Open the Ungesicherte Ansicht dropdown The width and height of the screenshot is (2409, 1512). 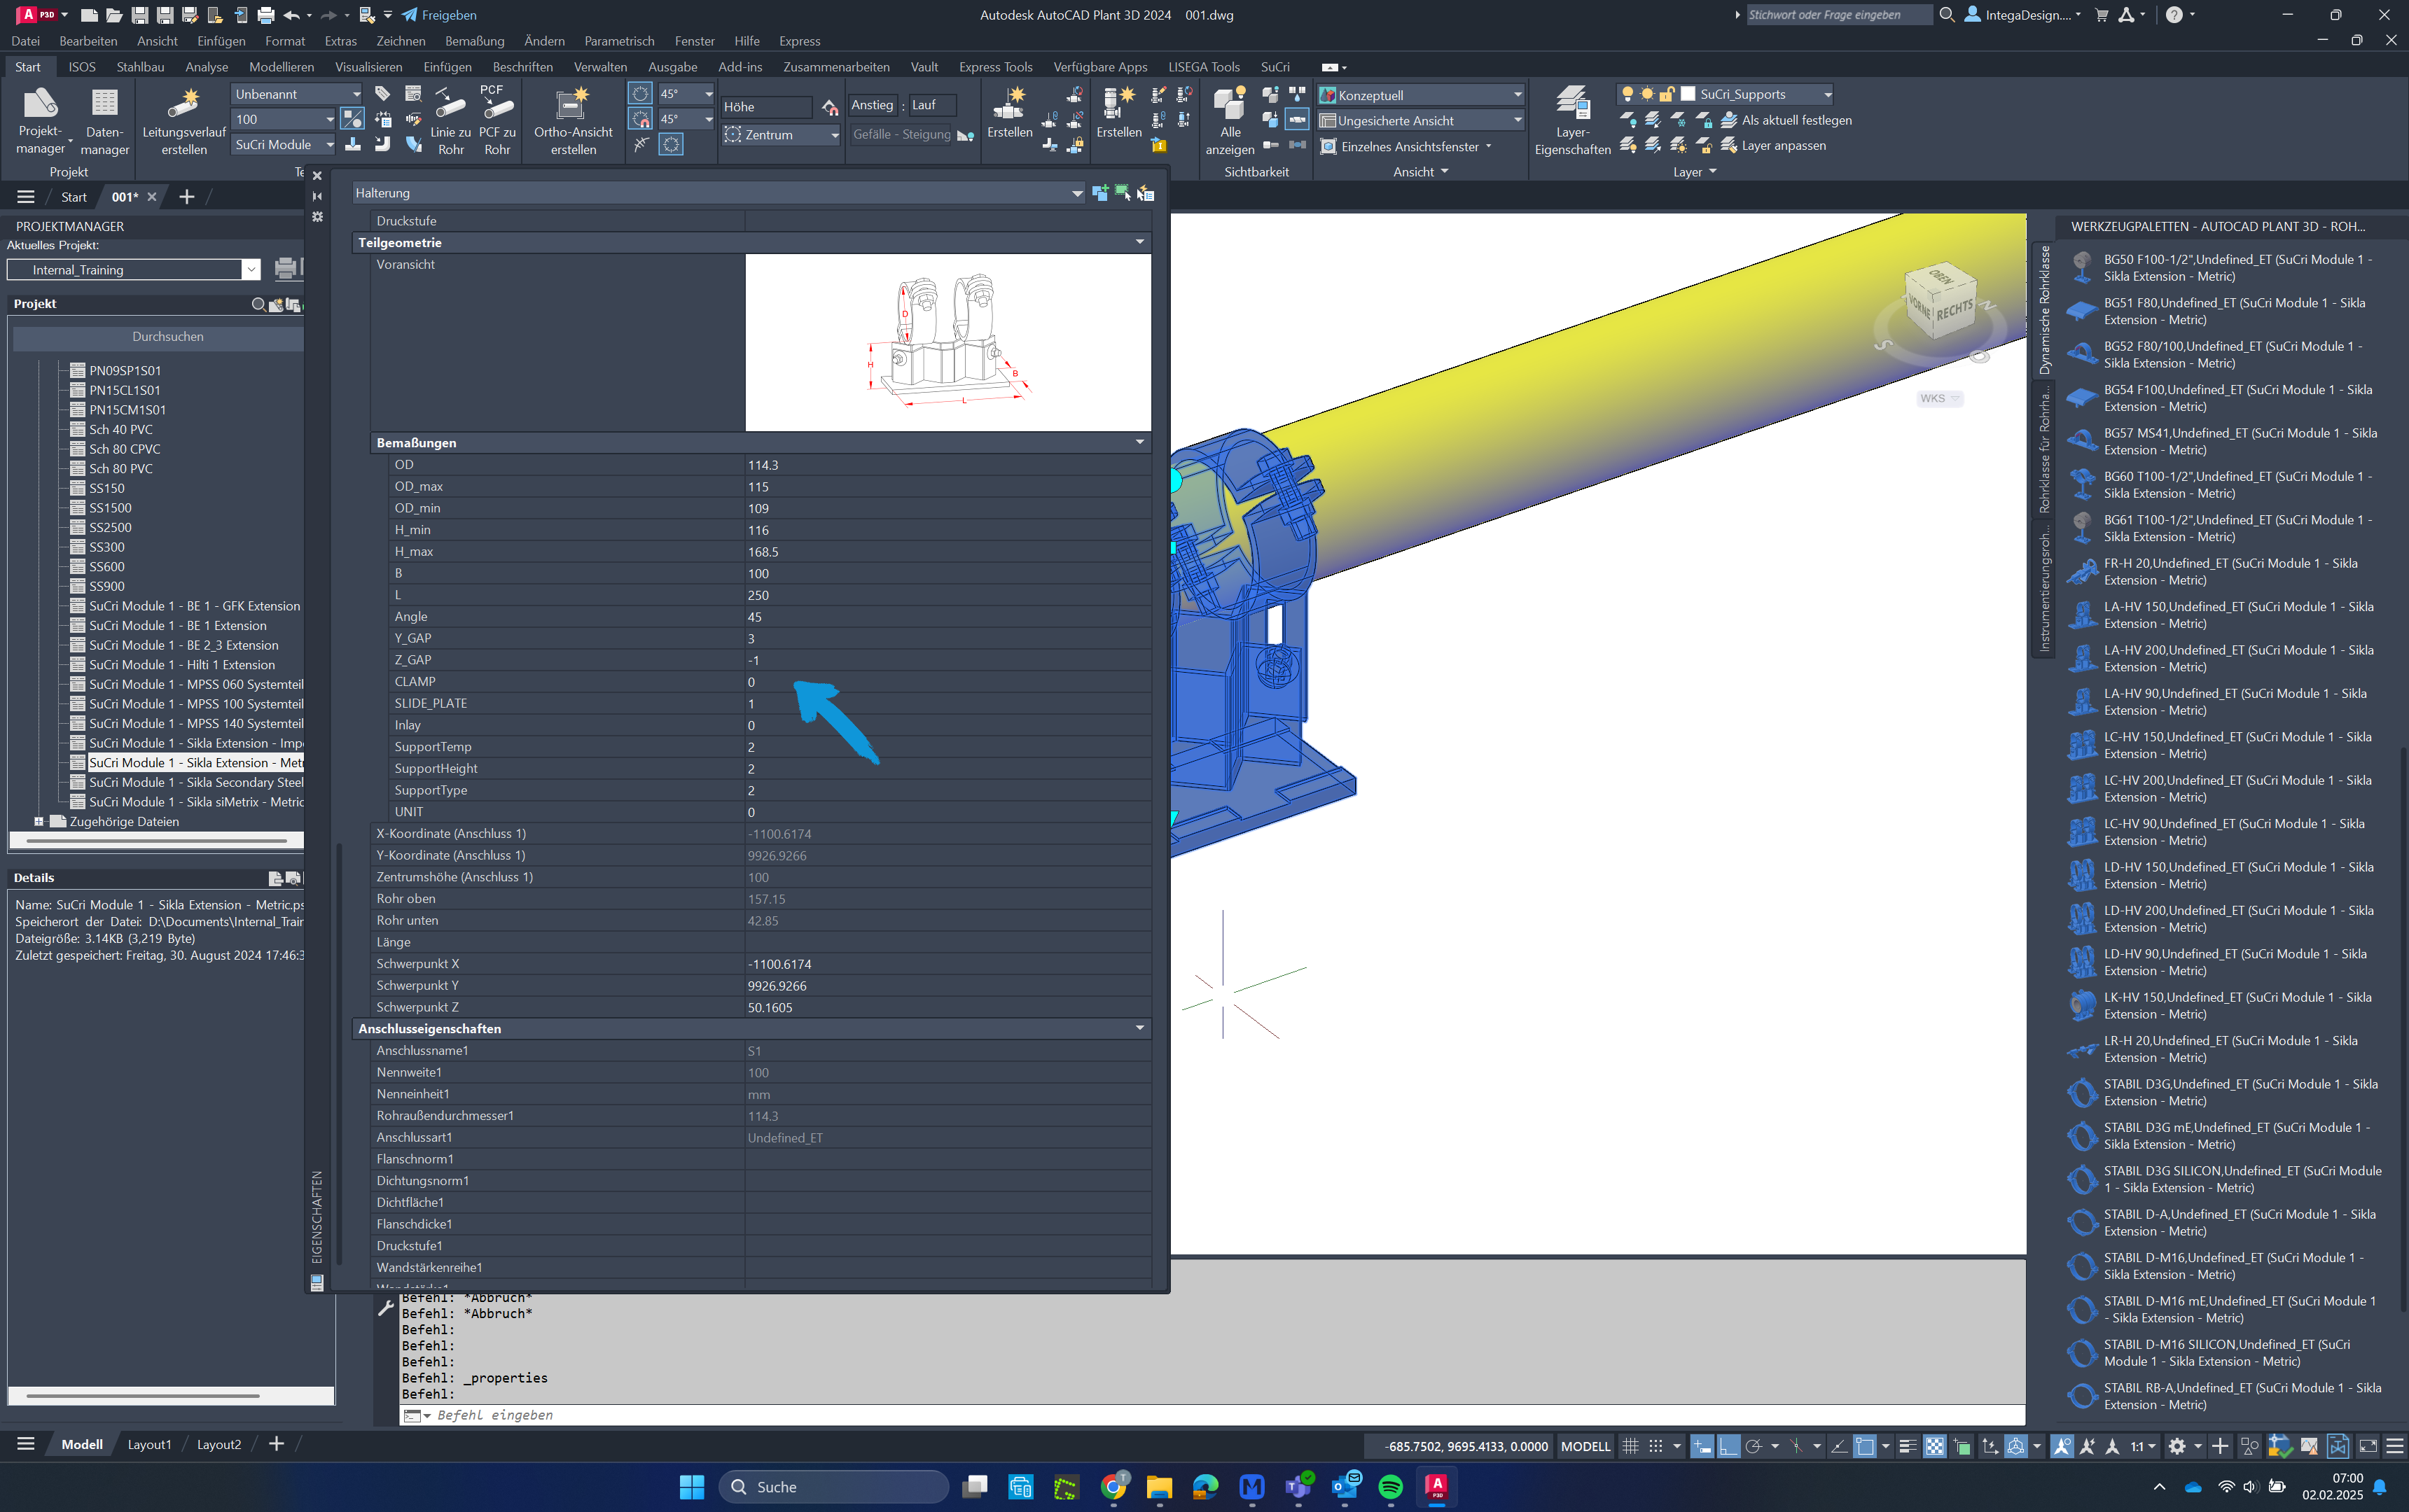[1421, 120]
